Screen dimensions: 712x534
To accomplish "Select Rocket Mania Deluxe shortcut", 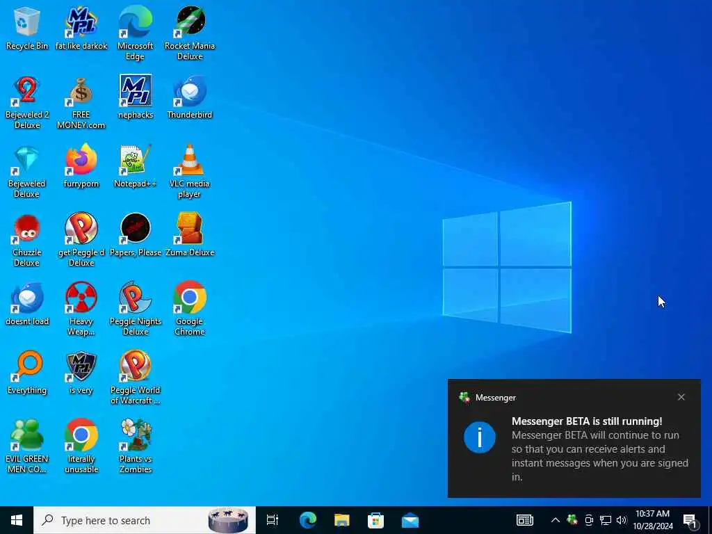I will click(x=190, y=33).
